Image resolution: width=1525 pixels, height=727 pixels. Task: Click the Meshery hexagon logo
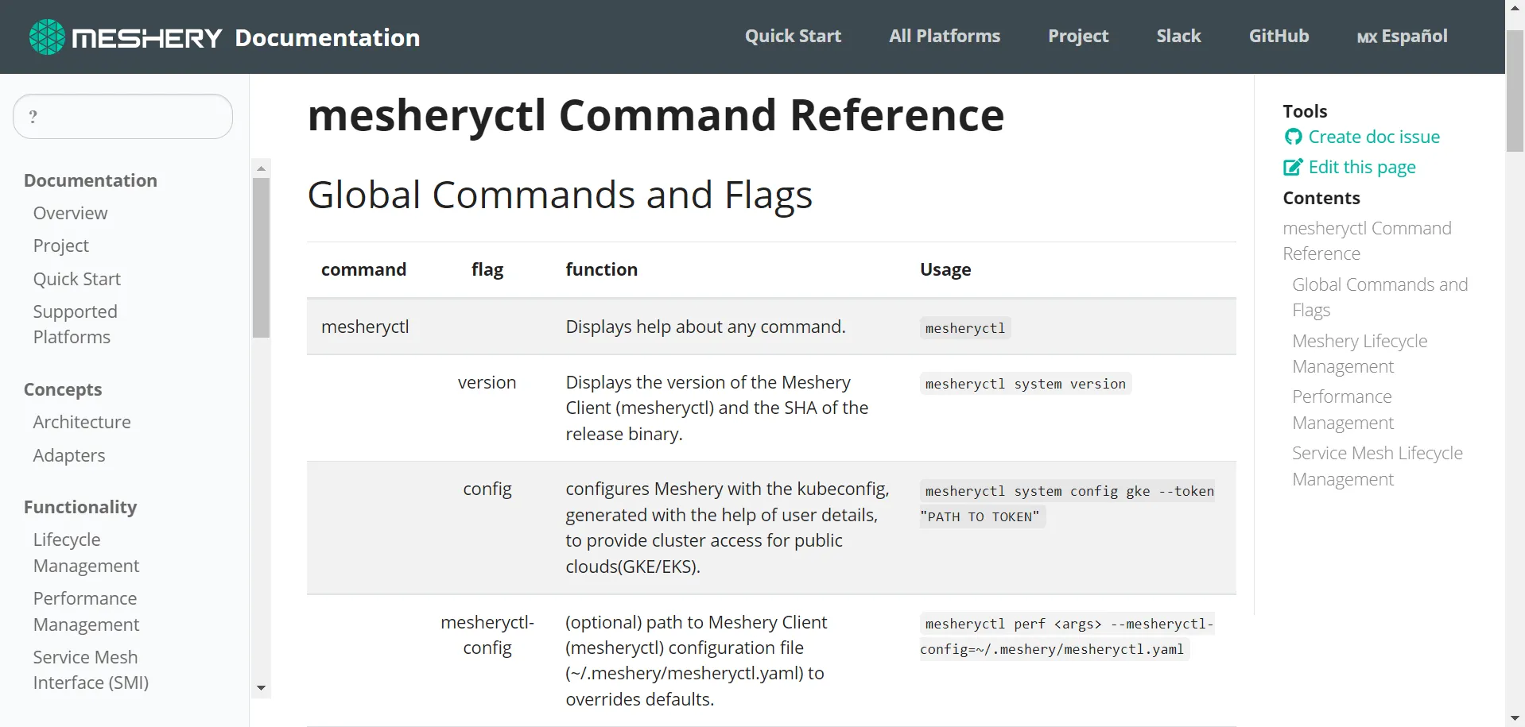tap(46, 36)
